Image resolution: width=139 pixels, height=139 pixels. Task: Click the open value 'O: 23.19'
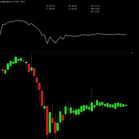(x=51, y=6)
